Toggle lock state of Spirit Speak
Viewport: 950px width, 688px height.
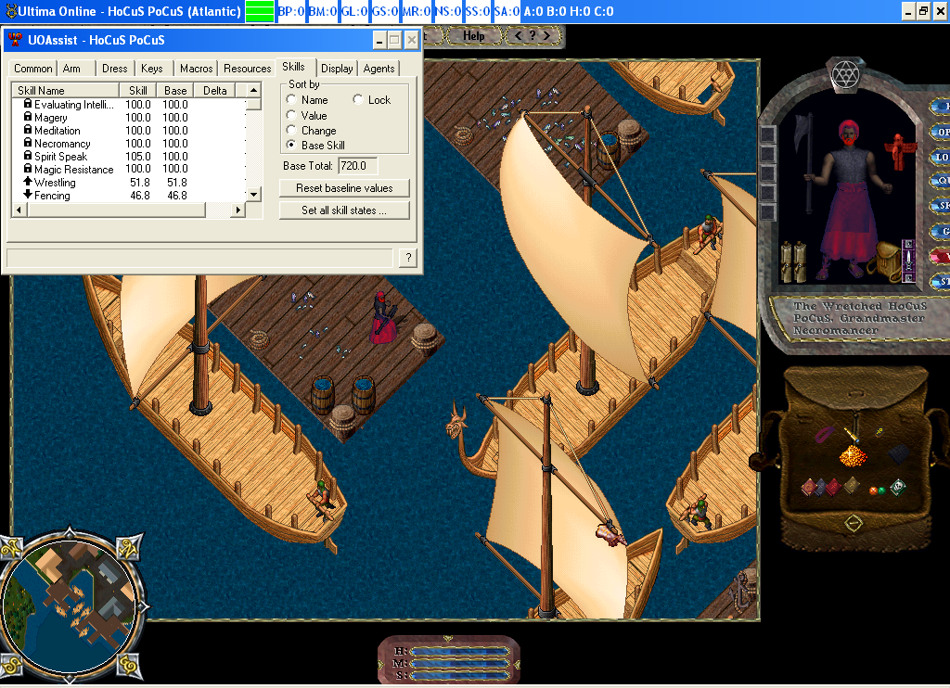pyautogui.click(x=28, y=156)
